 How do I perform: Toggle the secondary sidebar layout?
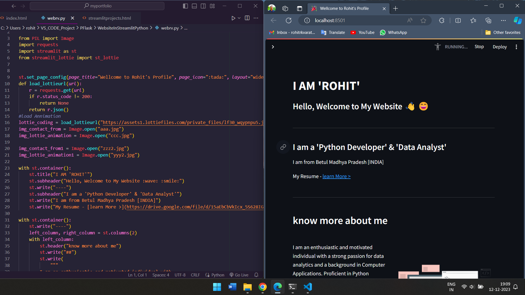point(203,6)
